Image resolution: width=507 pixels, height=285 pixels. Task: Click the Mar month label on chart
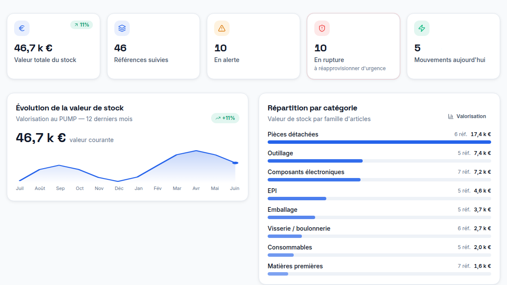177,188
